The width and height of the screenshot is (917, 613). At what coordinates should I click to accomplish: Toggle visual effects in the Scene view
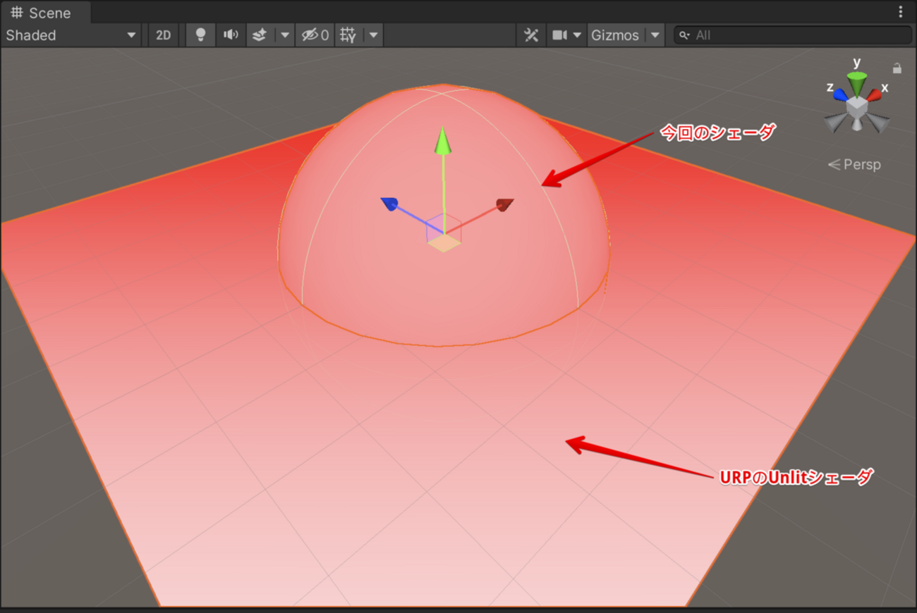point(260,35)
